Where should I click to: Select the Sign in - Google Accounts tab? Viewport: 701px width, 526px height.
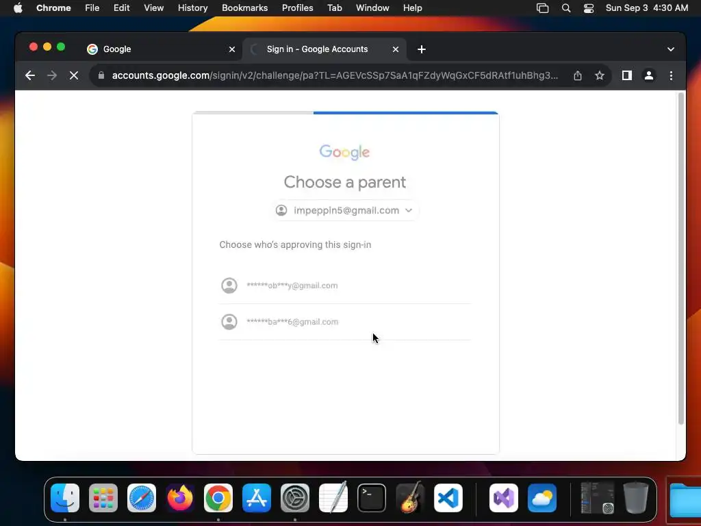(324, 49)
